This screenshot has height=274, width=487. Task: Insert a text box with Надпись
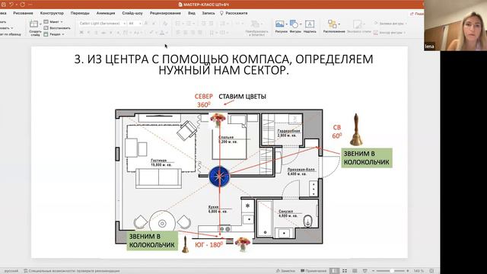pyautogui.click(x=310, y=26)
